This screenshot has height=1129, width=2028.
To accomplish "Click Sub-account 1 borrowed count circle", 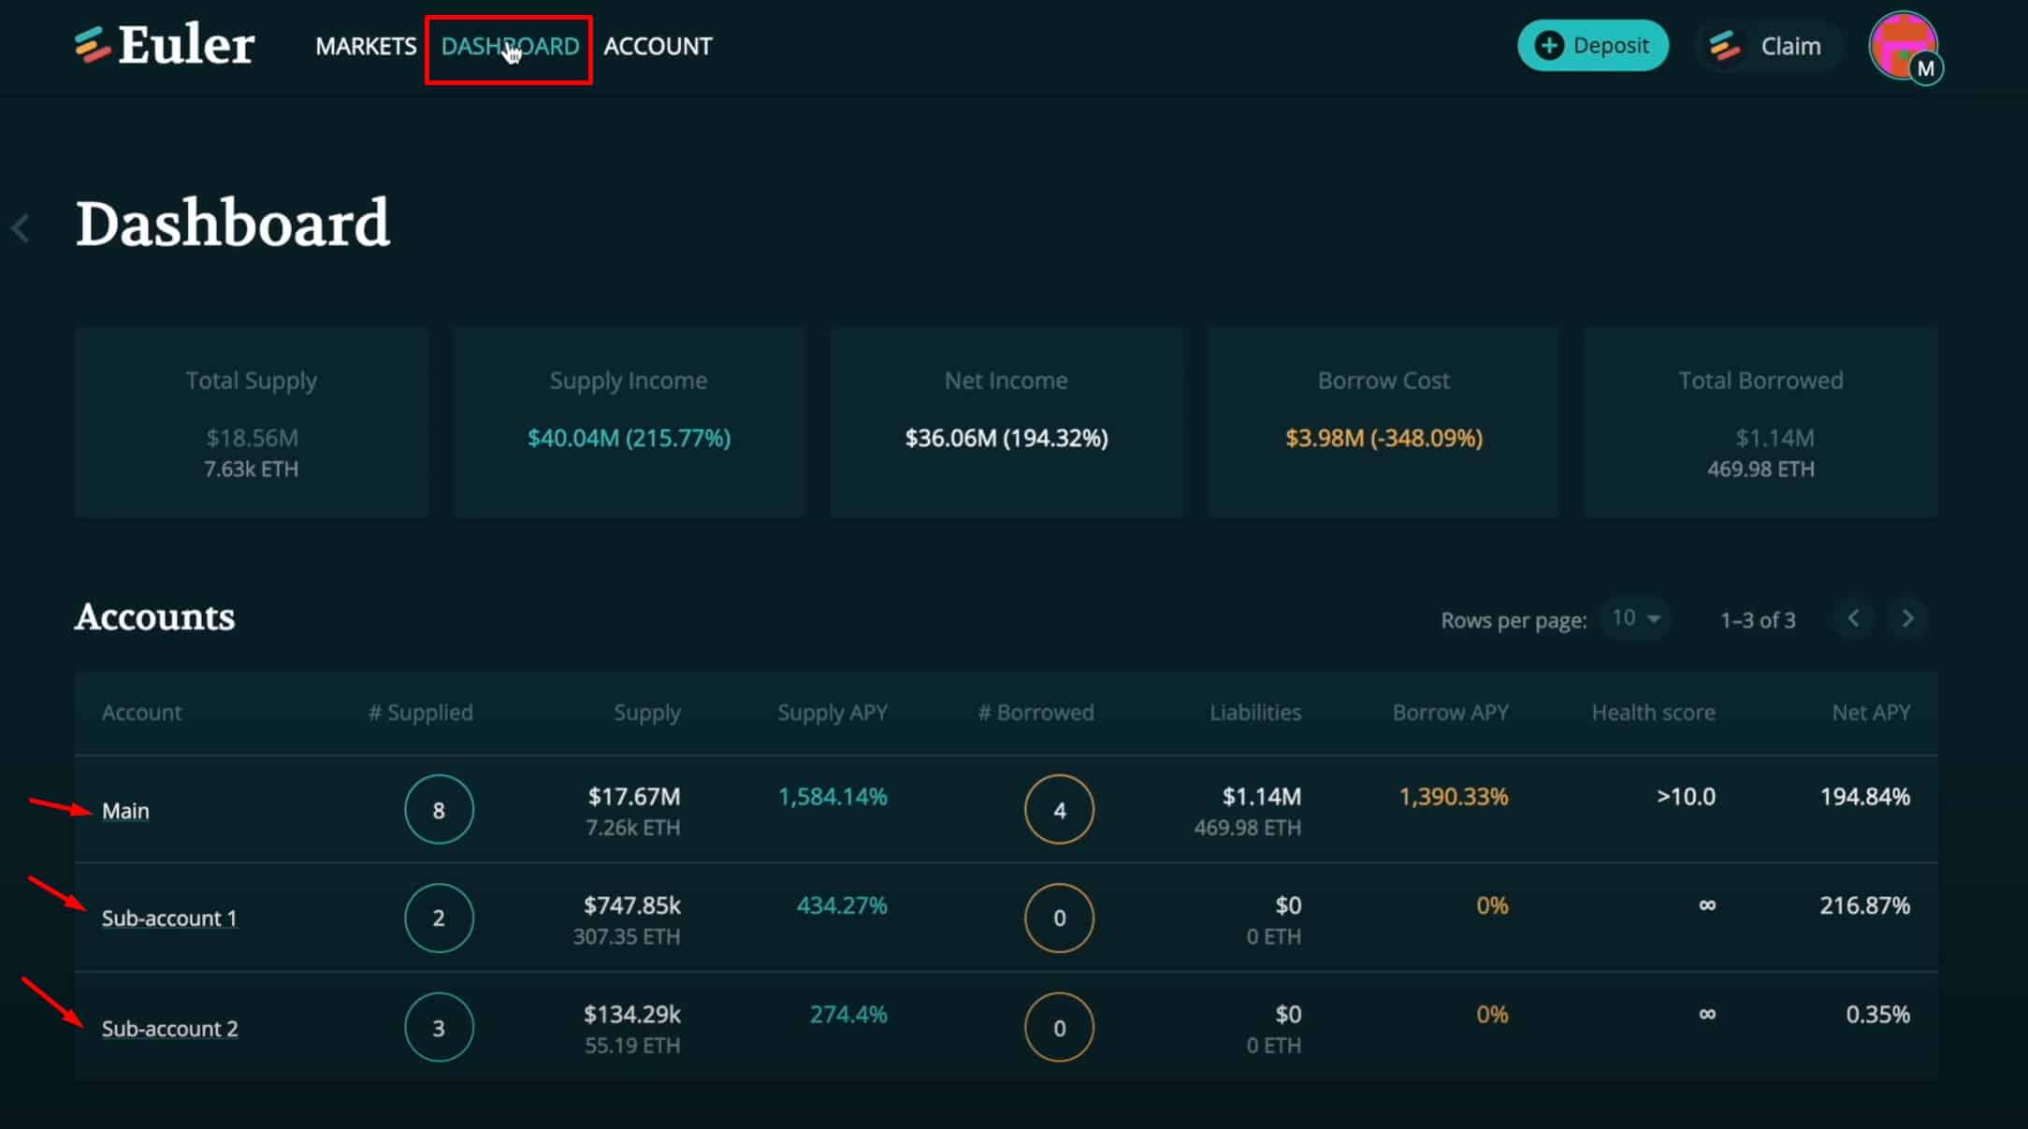I will pos(1059,919).
